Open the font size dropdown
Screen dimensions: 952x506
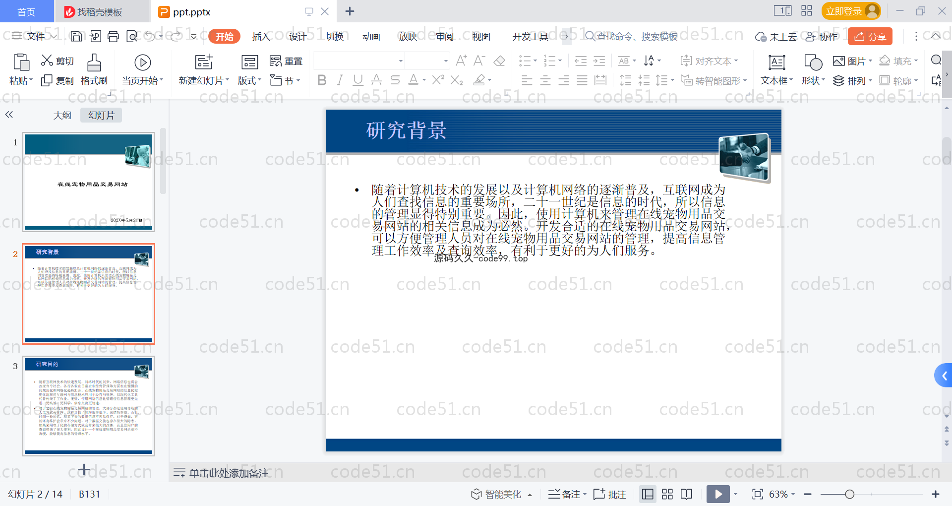(446, 61)
